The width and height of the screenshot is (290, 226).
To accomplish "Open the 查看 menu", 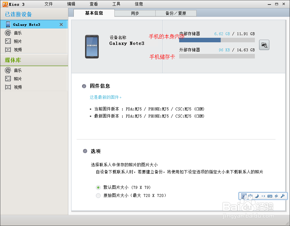I will click(94, 4).
